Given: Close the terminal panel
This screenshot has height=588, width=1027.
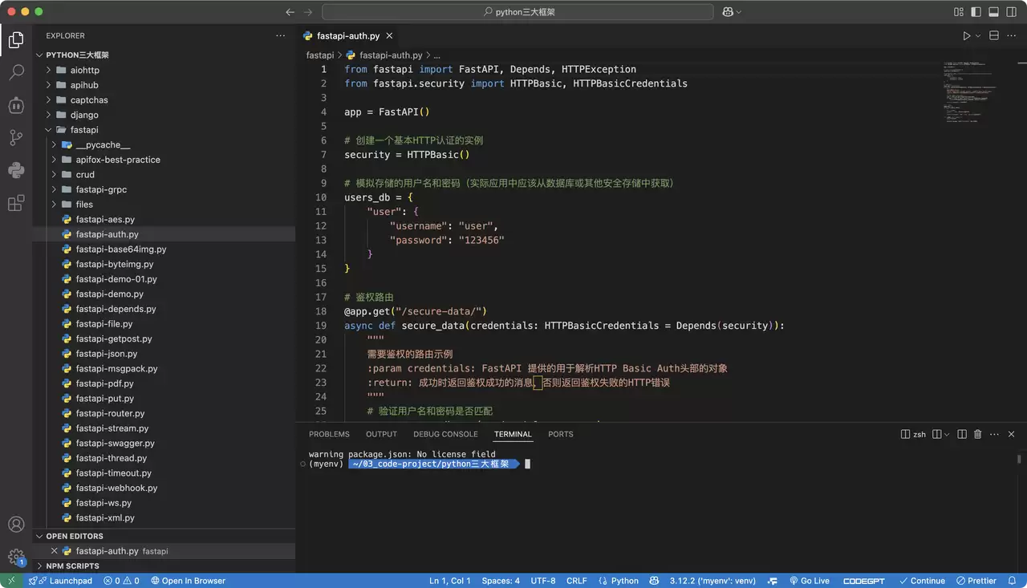Looking at the screenshot, I should pos(1011,434).
